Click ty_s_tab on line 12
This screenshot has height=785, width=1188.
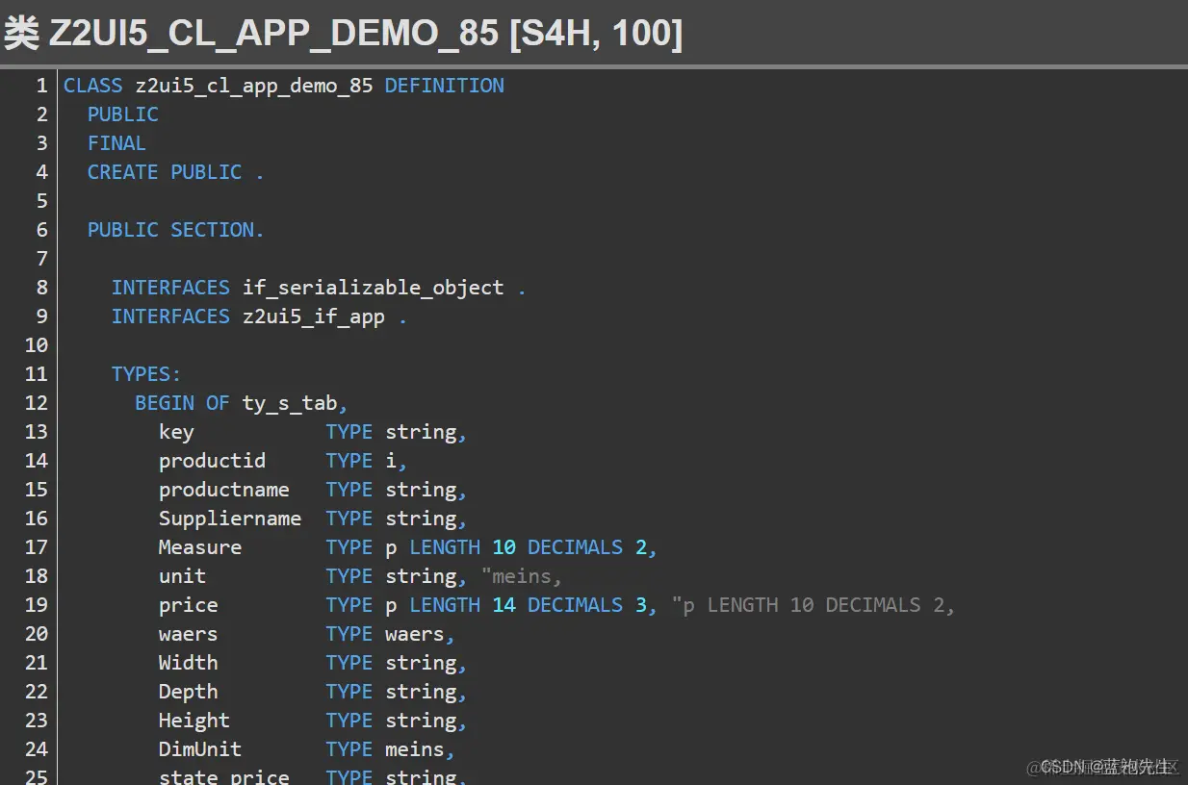point(291,403)
